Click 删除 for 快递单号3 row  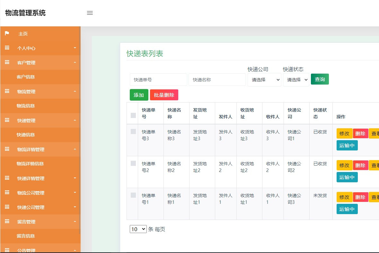[x=360, y=133]
